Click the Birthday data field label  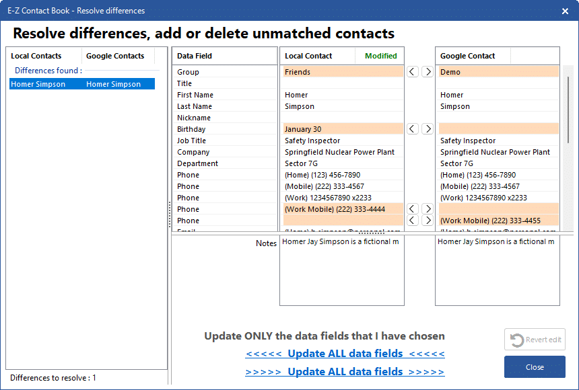[191, 129]
